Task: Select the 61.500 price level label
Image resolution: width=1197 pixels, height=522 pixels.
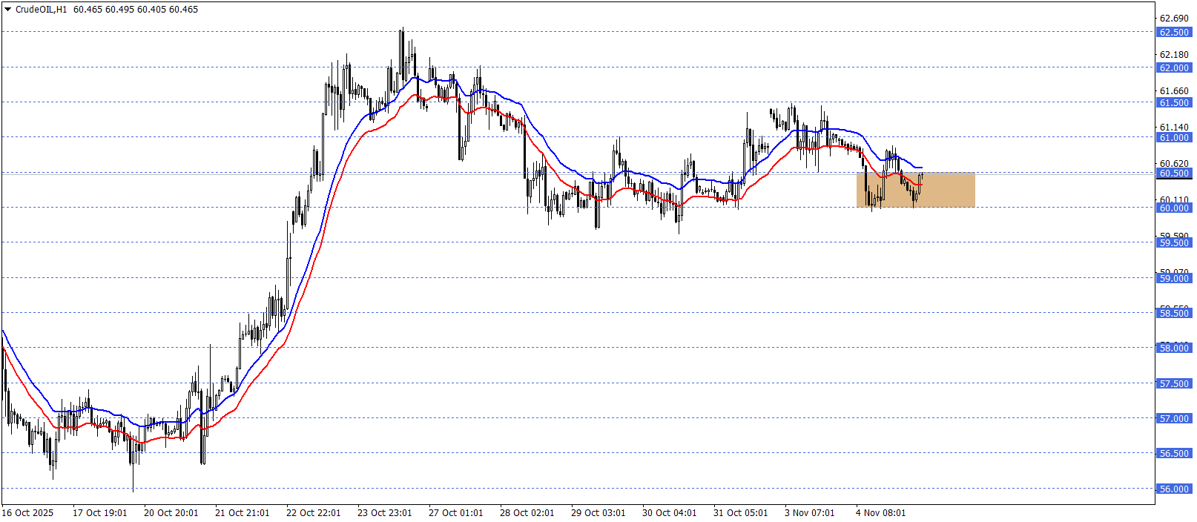Action: click(x=1173, y=102)
